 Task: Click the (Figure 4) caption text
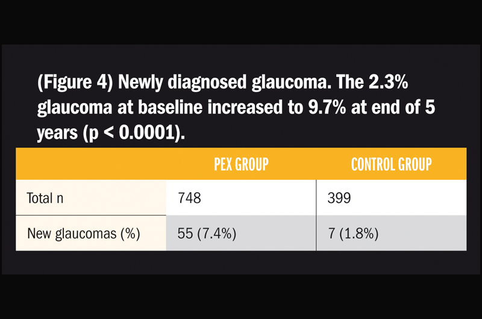[75, 82]
